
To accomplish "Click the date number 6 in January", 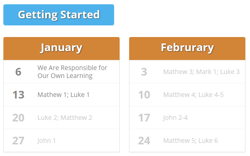I will pos(18,72).
